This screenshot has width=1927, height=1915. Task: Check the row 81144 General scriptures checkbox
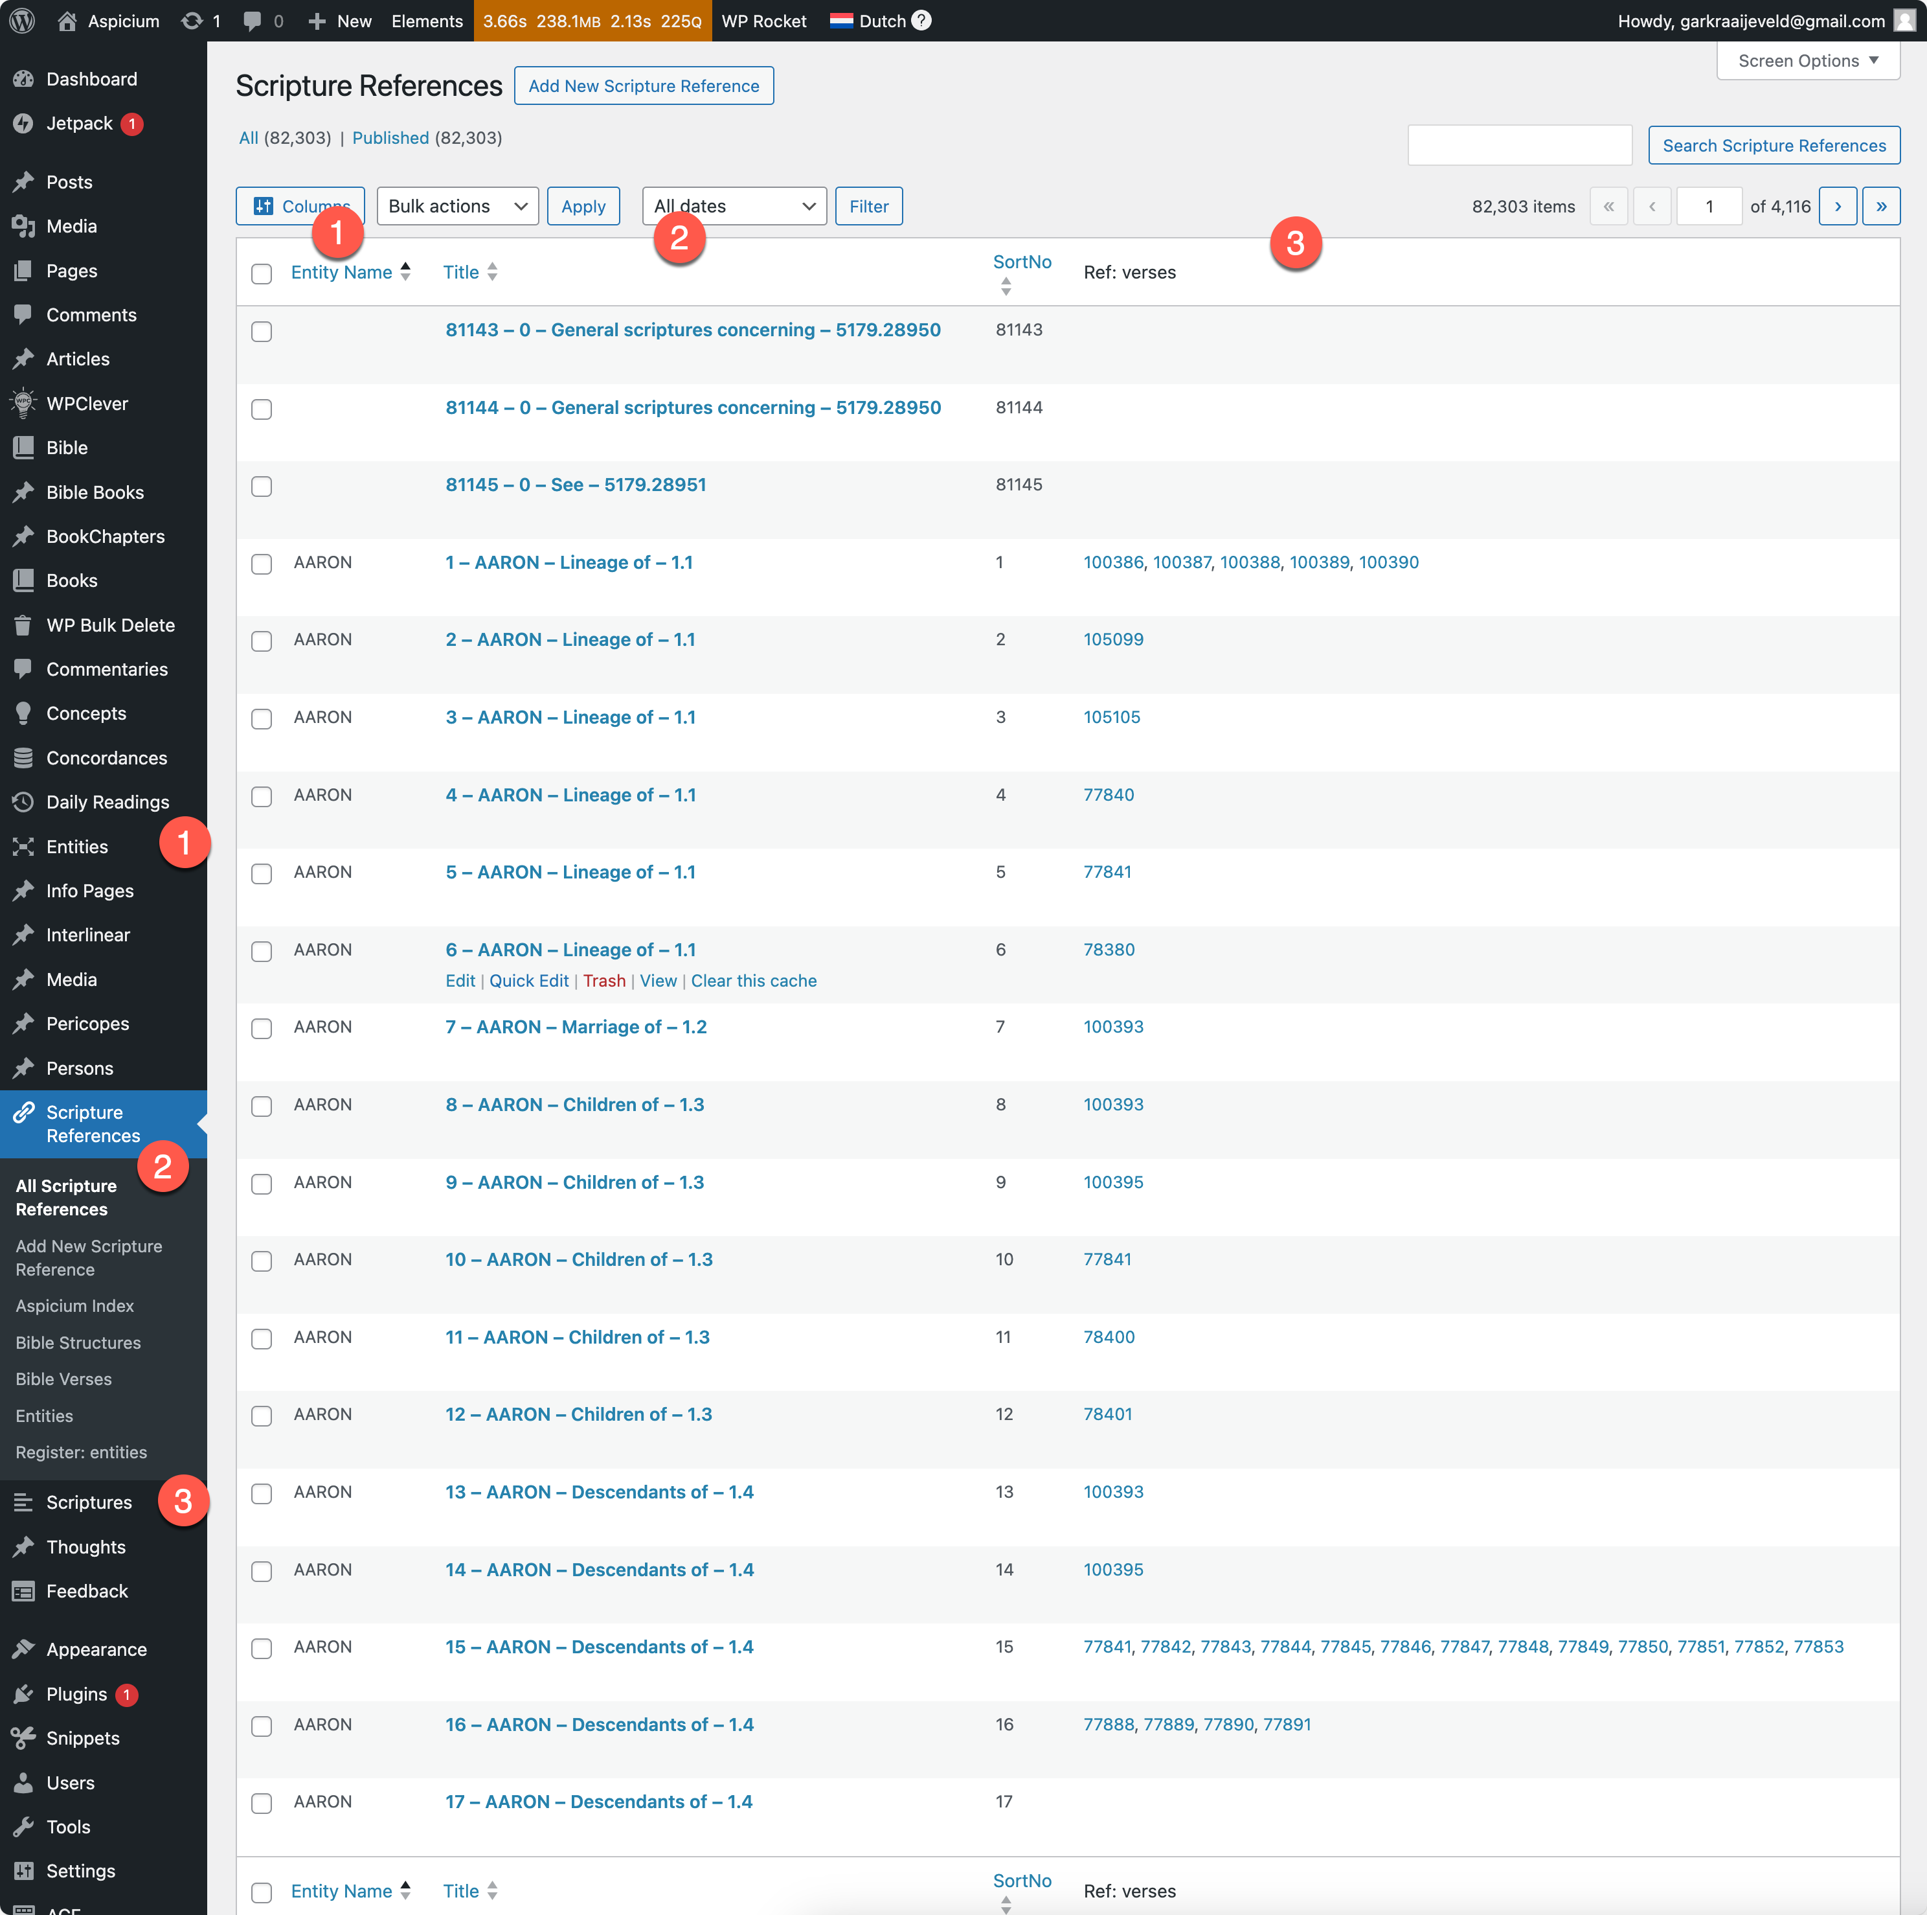[x=262, y=409]
